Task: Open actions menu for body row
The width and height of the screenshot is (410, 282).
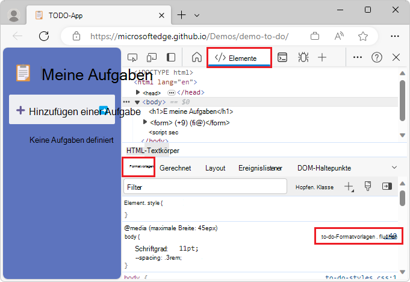Action: [x=126, y=102]
